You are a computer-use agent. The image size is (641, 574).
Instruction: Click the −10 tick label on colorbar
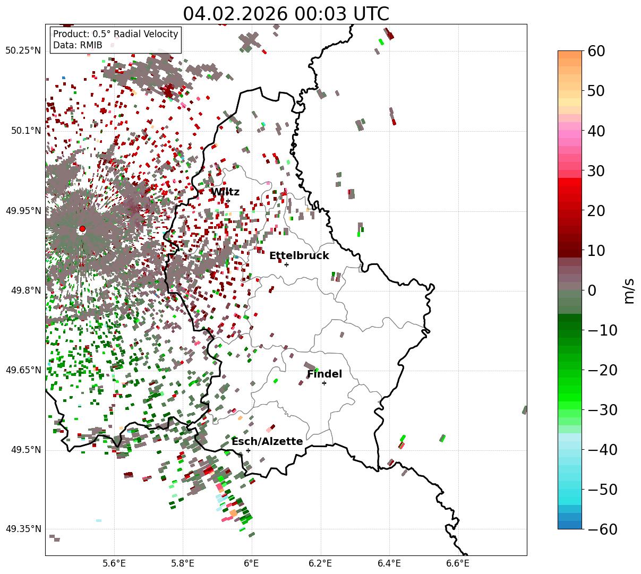(602, 330)
